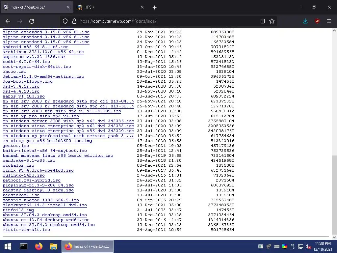Download netboot.xyz-hybrid.iso
Viewport: 337px width, 253px height.
32,181
